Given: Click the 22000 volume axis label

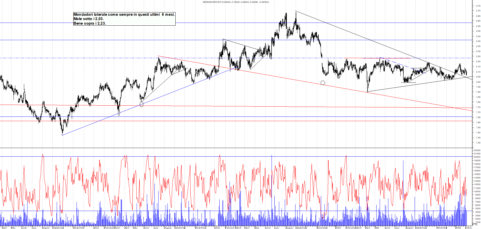Looking at the screenshot, I should pyautogui.click(x=477, y=150).
